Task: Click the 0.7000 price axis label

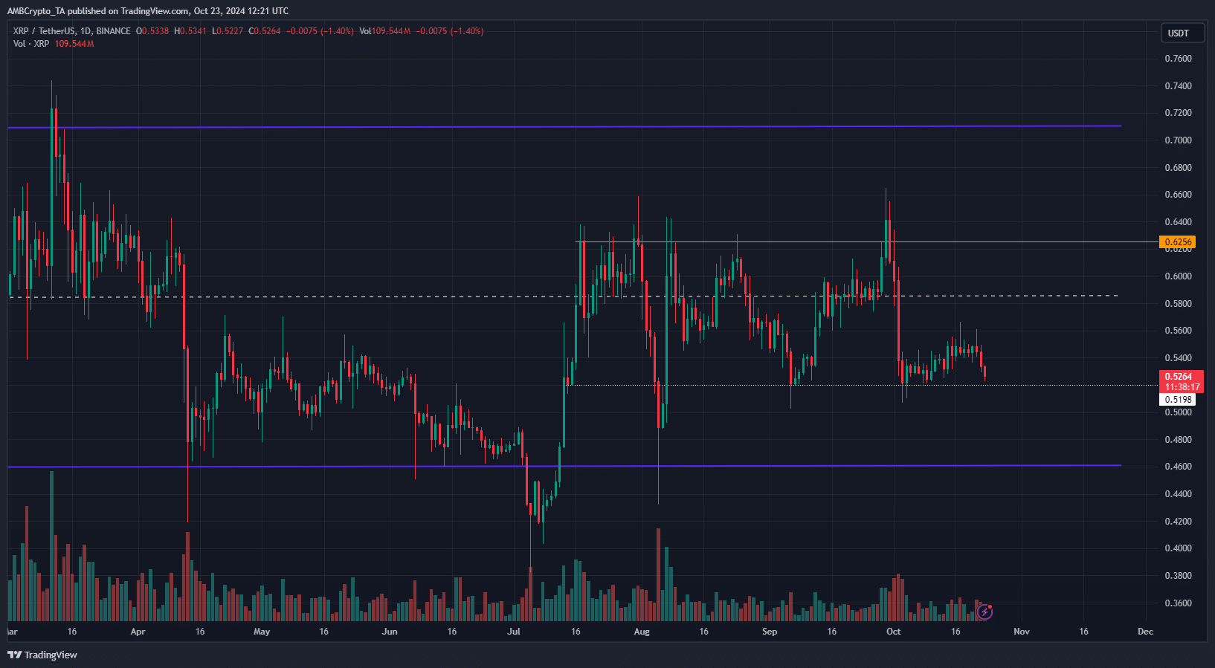Action: (x=1178, y=140)
